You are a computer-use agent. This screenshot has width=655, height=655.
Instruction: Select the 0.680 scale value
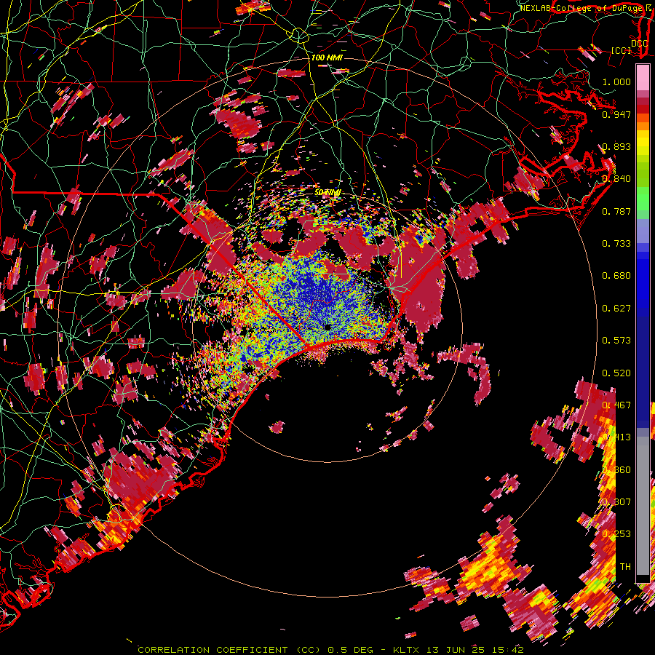coord(616,276)
